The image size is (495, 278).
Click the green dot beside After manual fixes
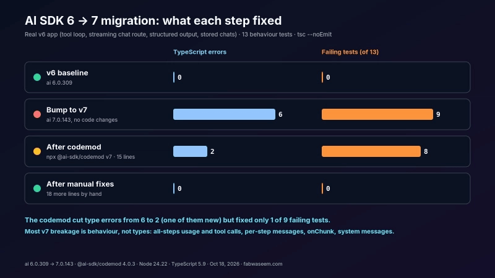(37, 188)
